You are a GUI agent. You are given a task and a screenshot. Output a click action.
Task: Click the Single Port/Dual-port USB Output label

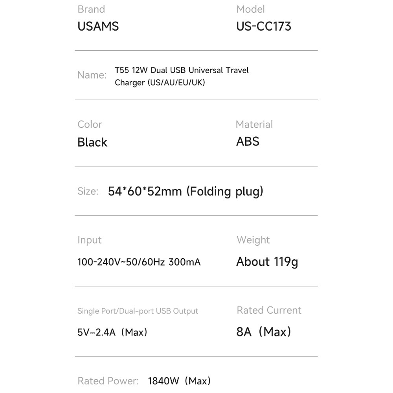[138, 311]
